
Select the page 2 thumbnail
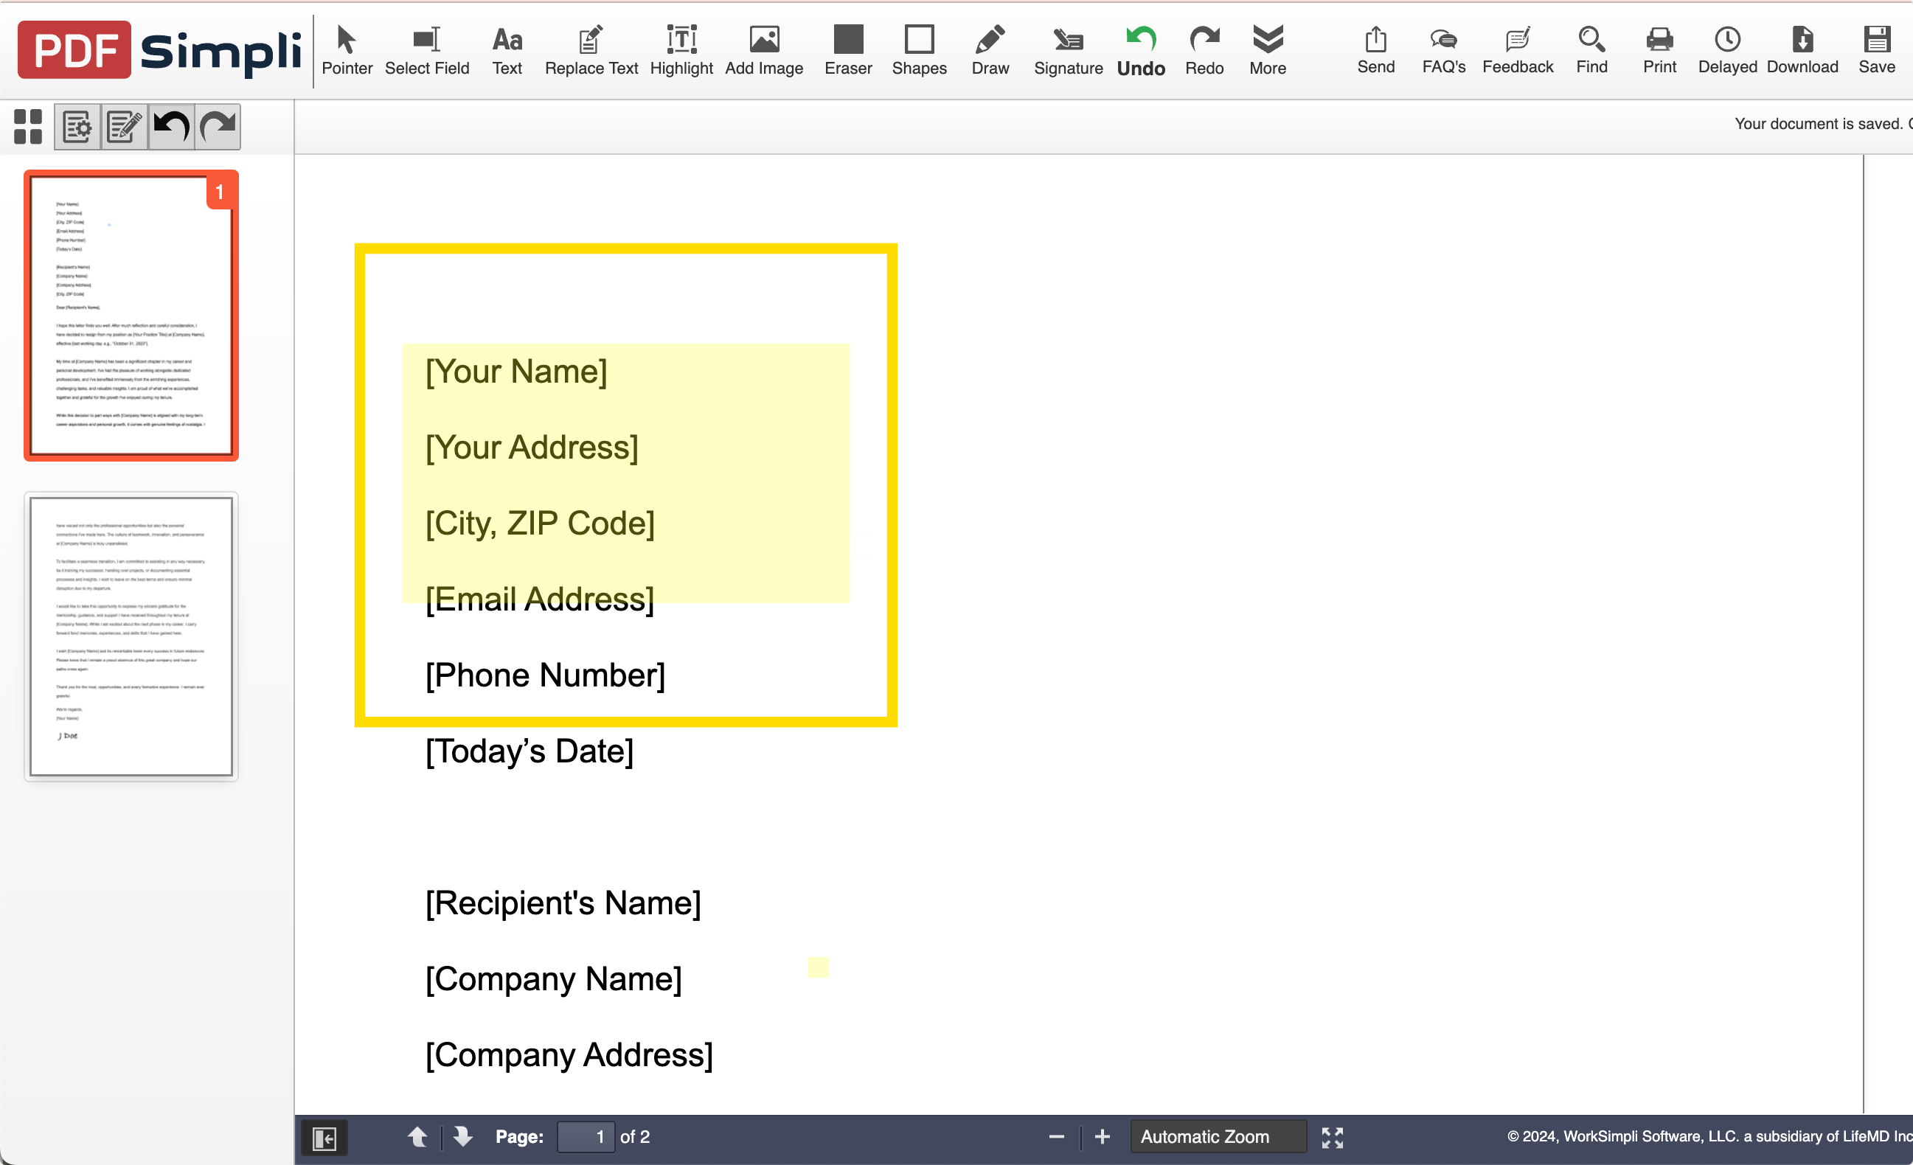point(131,636)
